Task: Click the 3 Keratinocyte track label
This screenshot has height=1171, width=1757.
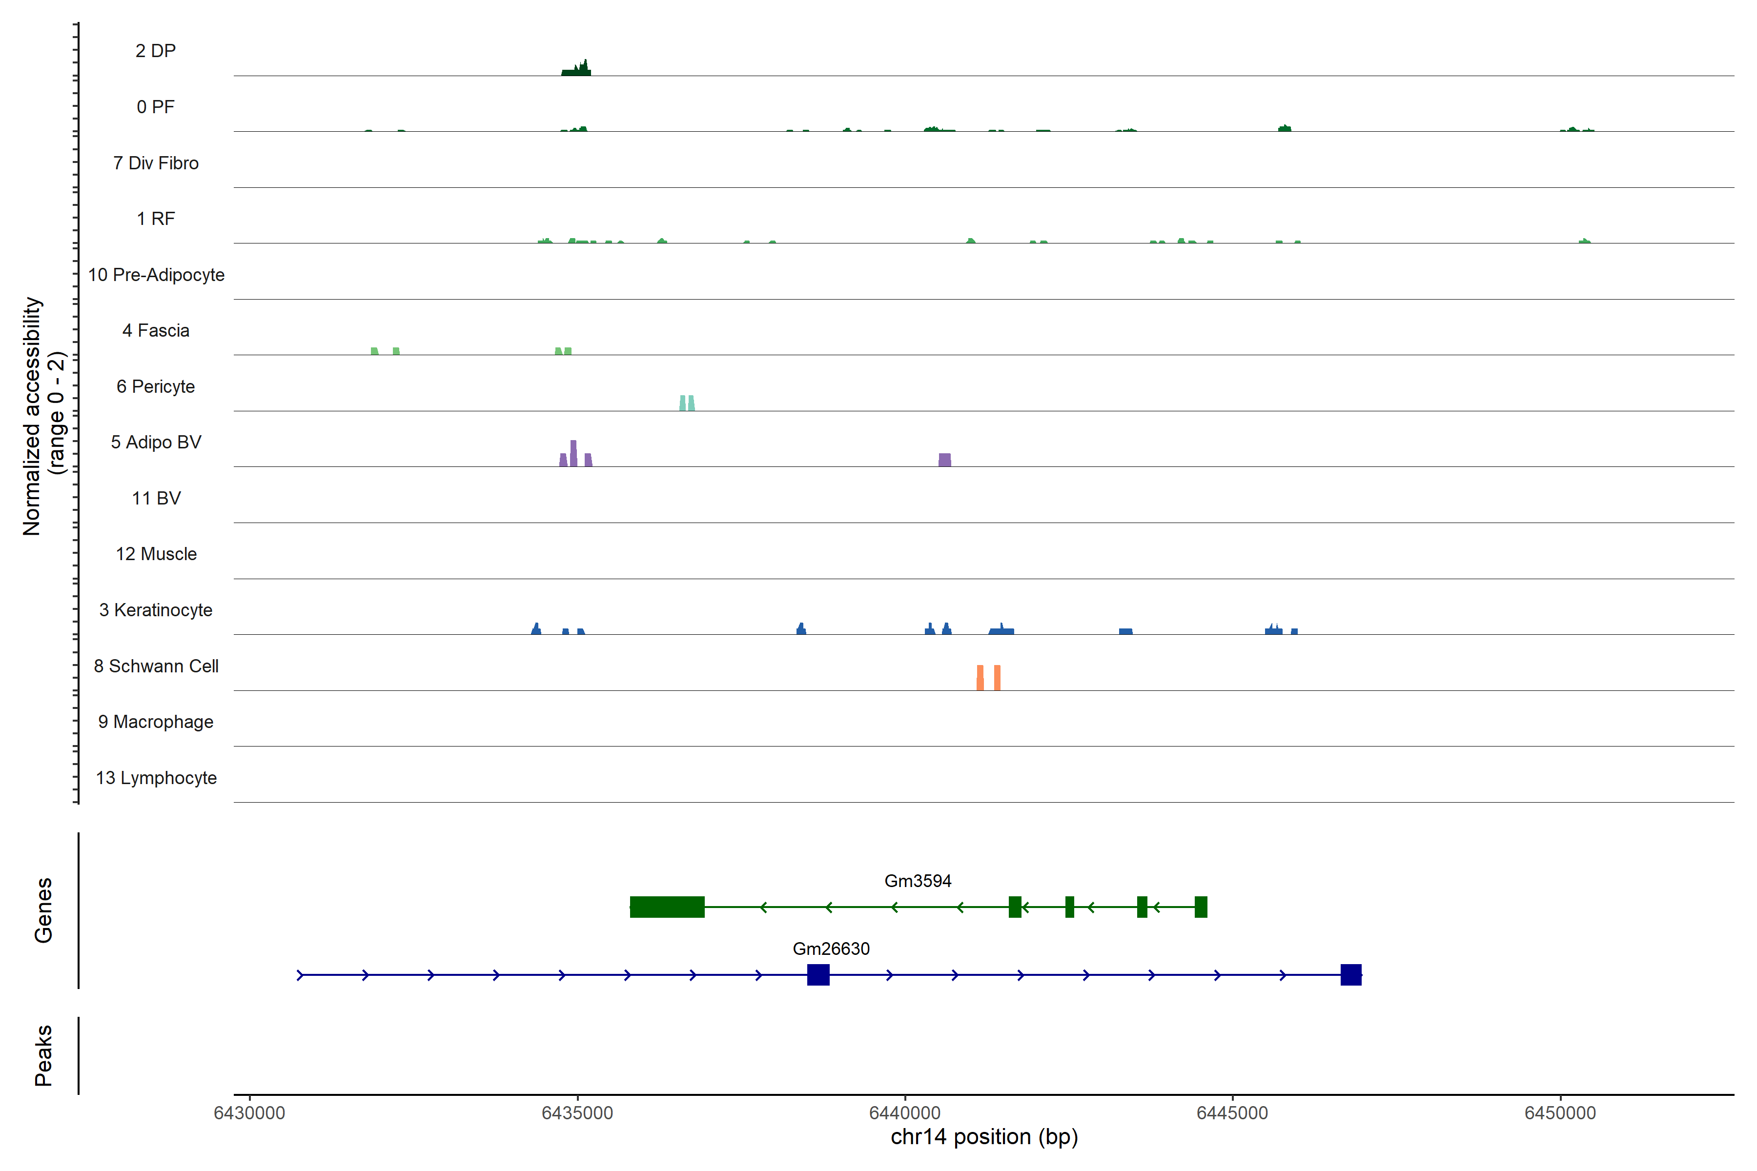Action: tap(155, 610)
